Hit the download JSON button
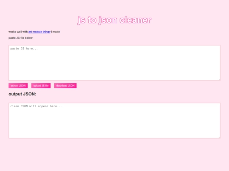 pyautogui.click(x=65, y=86)
